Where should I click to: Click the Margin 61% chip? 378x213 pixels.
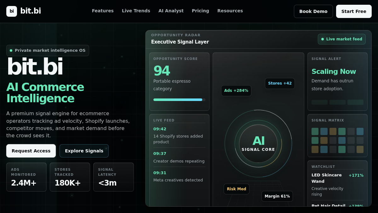[x=277, y=196]
